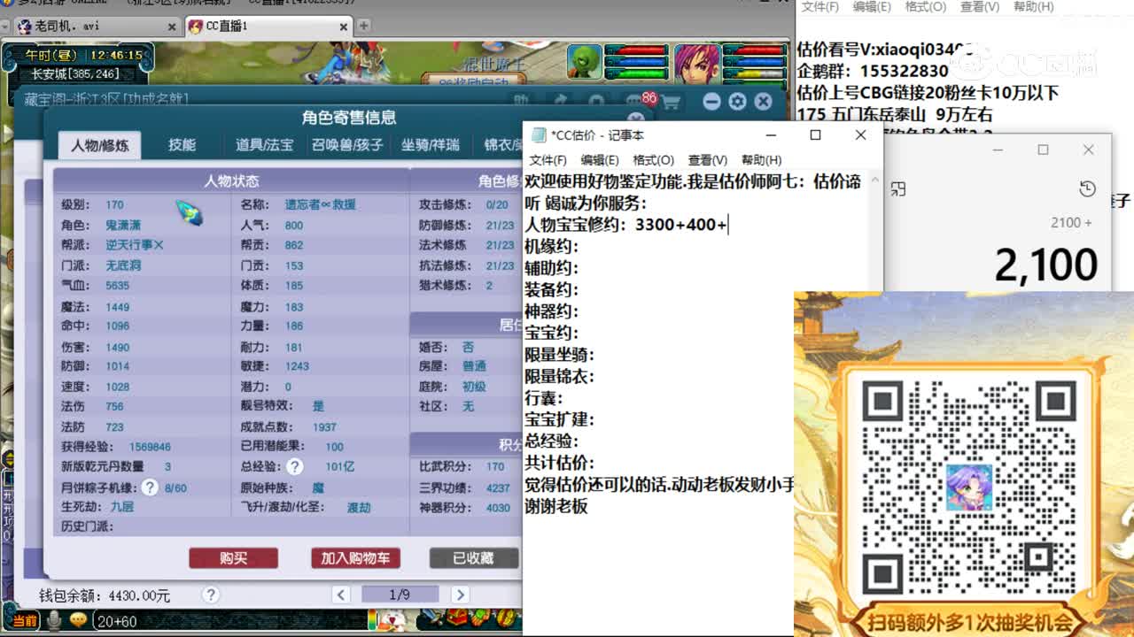Click the 当前 channel button in chat bar
This screenshot has width=1134, height=637.
25,621
